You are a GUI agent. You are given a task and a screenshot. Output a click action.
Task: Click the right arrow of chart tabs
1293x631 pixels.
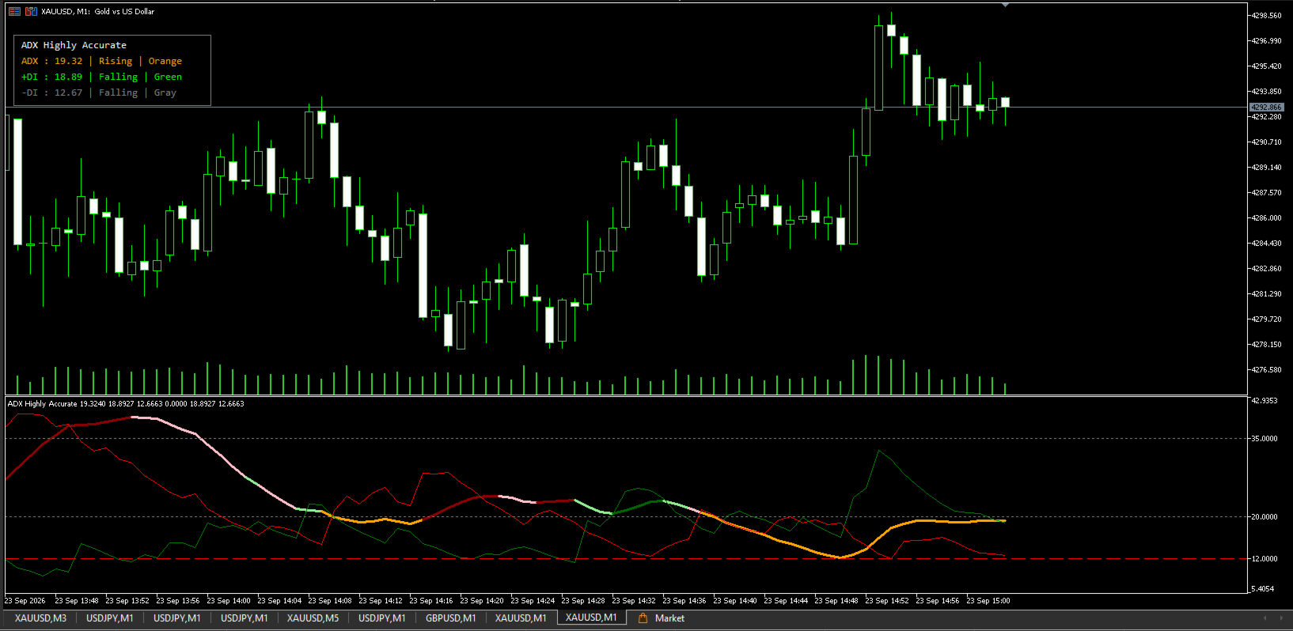click(x=1282, y=618)
